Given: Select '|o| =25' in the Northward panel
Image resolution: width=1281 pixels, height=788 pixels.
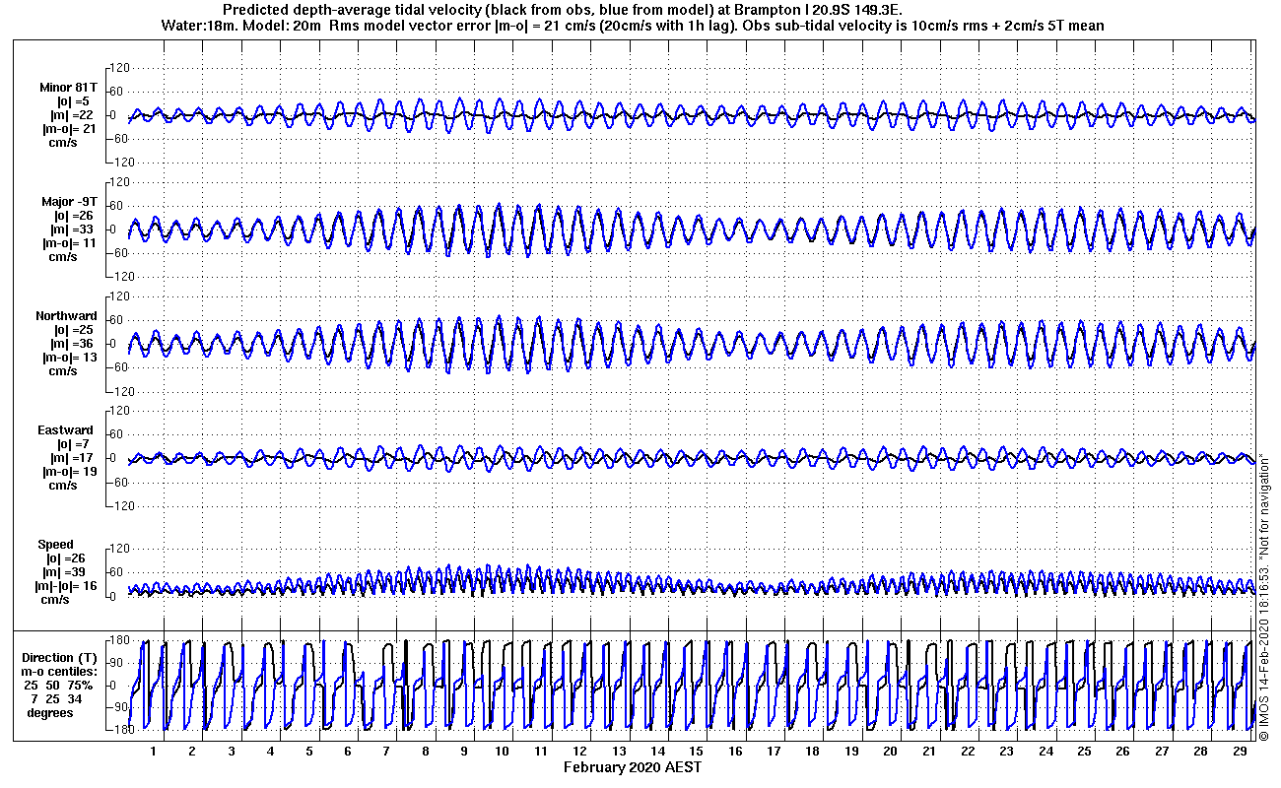Looking at the screenshot, I should click(x=74, y=329).
